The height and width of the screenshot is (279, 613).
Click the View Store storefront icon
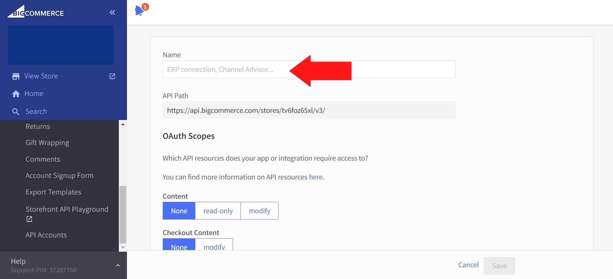tap(16, 76)
